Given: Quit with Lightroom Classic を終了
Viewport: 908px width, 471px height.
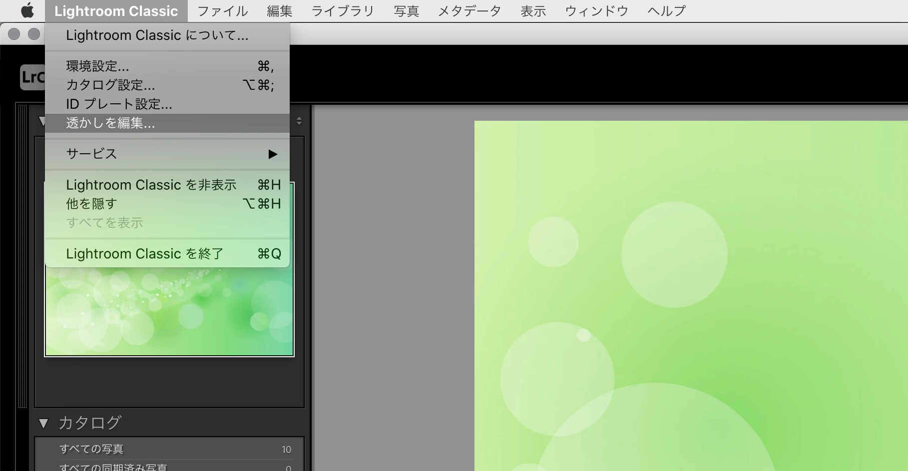Looking at the screenshot, I should click(x=167, y=253).
